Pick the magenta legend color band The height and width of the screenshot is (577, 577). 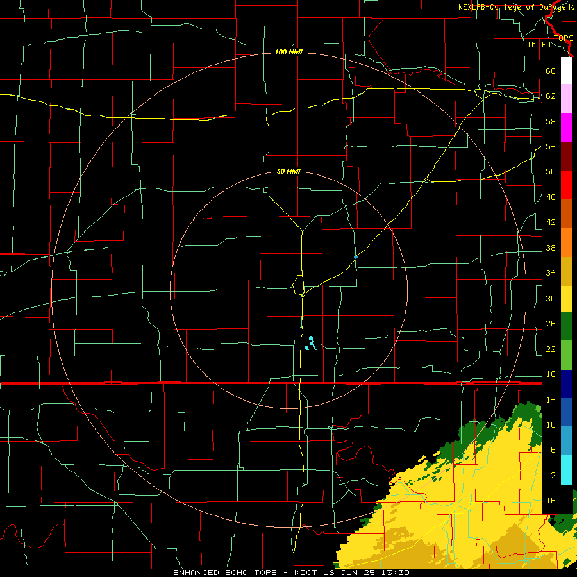(566, 128)
